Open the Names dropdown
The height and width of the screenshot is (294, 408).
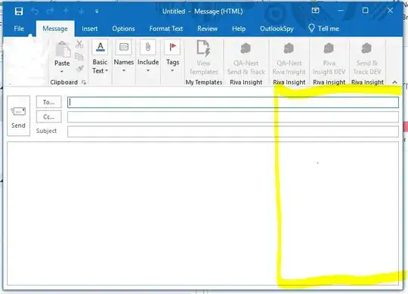pyautogui.click(x=124, y=56)
